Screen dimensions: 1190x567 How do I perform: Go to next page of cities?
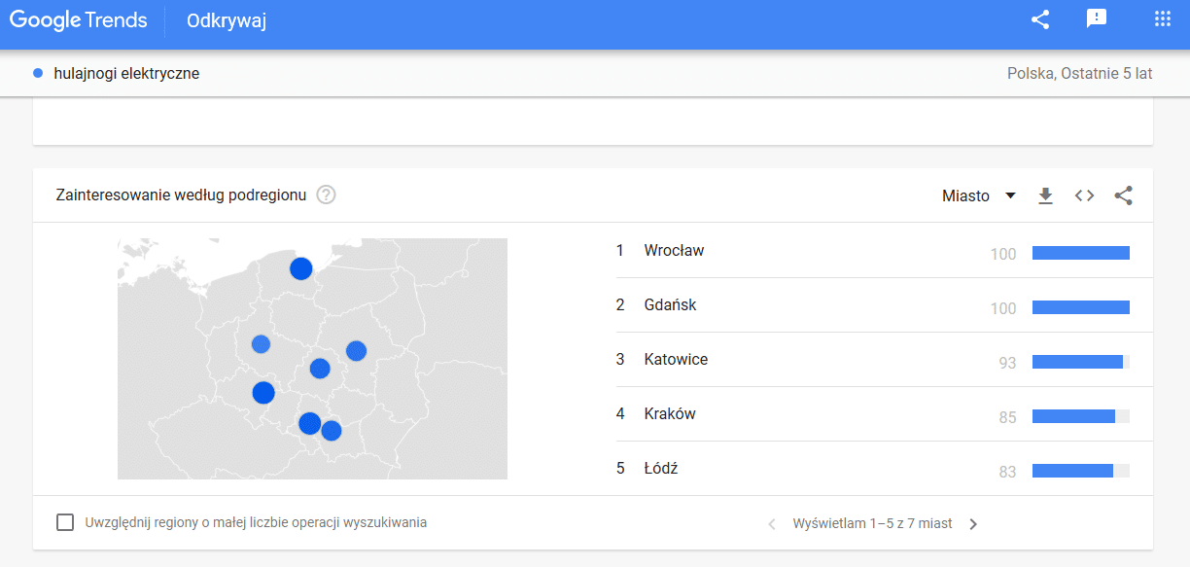click(x=973, y=523)
